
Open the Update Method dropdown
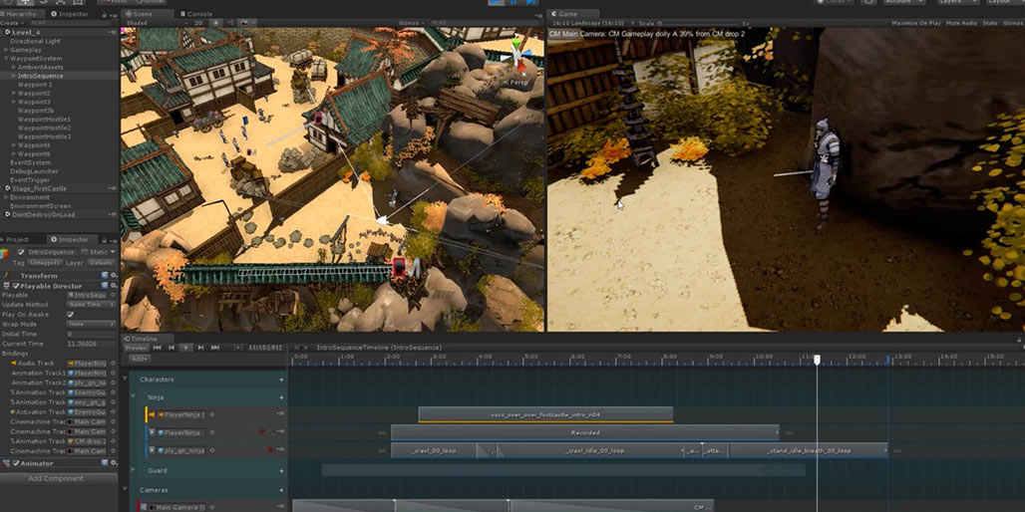point(89,305)
